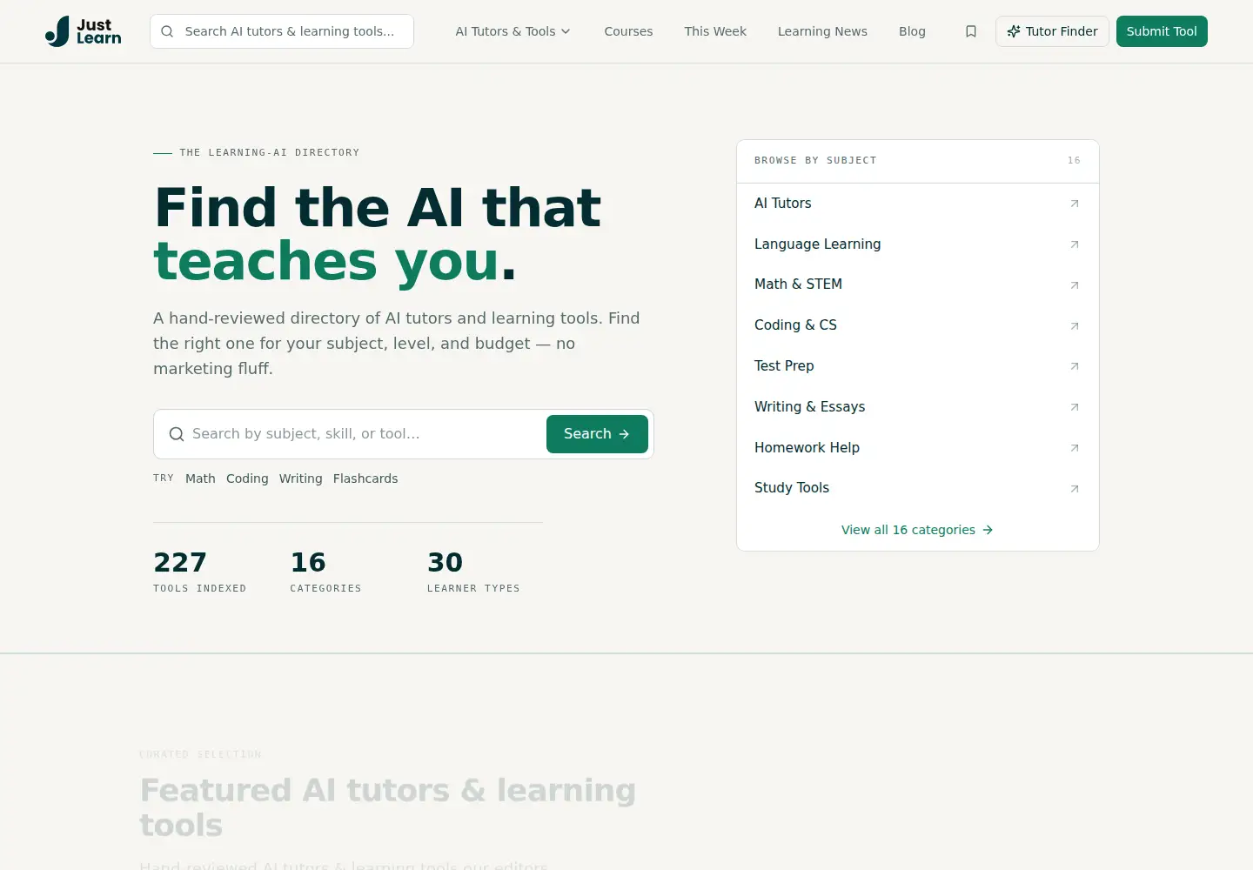Click the header search tools field

tap(282, 31)
